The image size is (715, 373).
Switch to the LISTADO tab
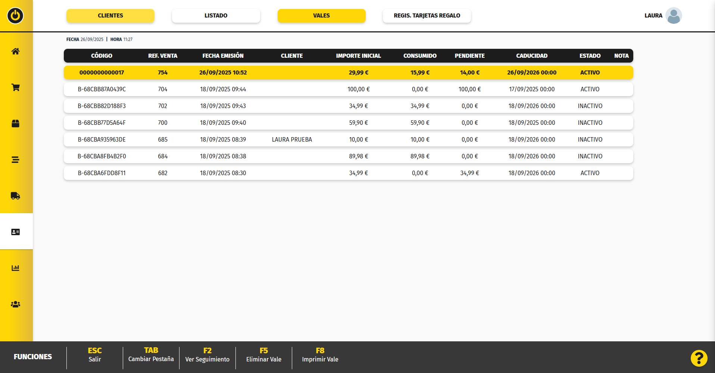point(216,16)
